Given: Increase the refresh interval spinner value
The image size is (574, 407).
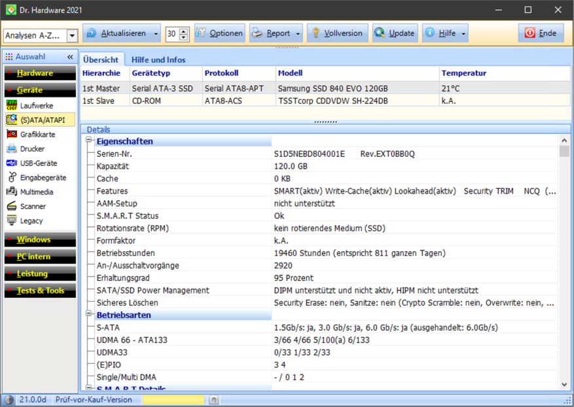Looking at the screenshot, I should coord(184,31).
